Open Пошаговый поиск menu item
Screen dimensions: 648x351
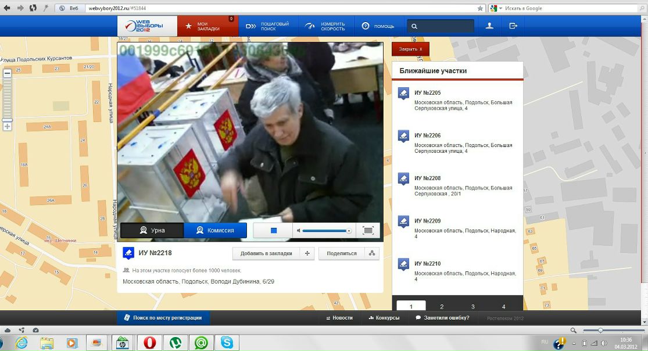[x=268, y=26]
